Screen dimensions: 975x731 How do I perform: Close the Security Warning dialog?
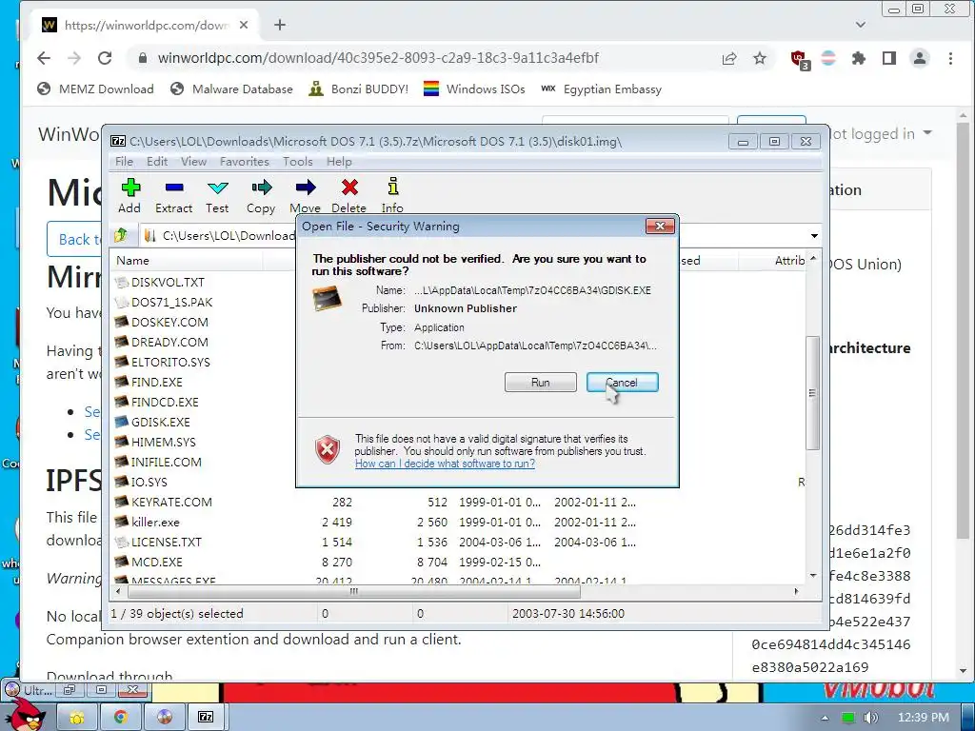[x=660, y=227]
